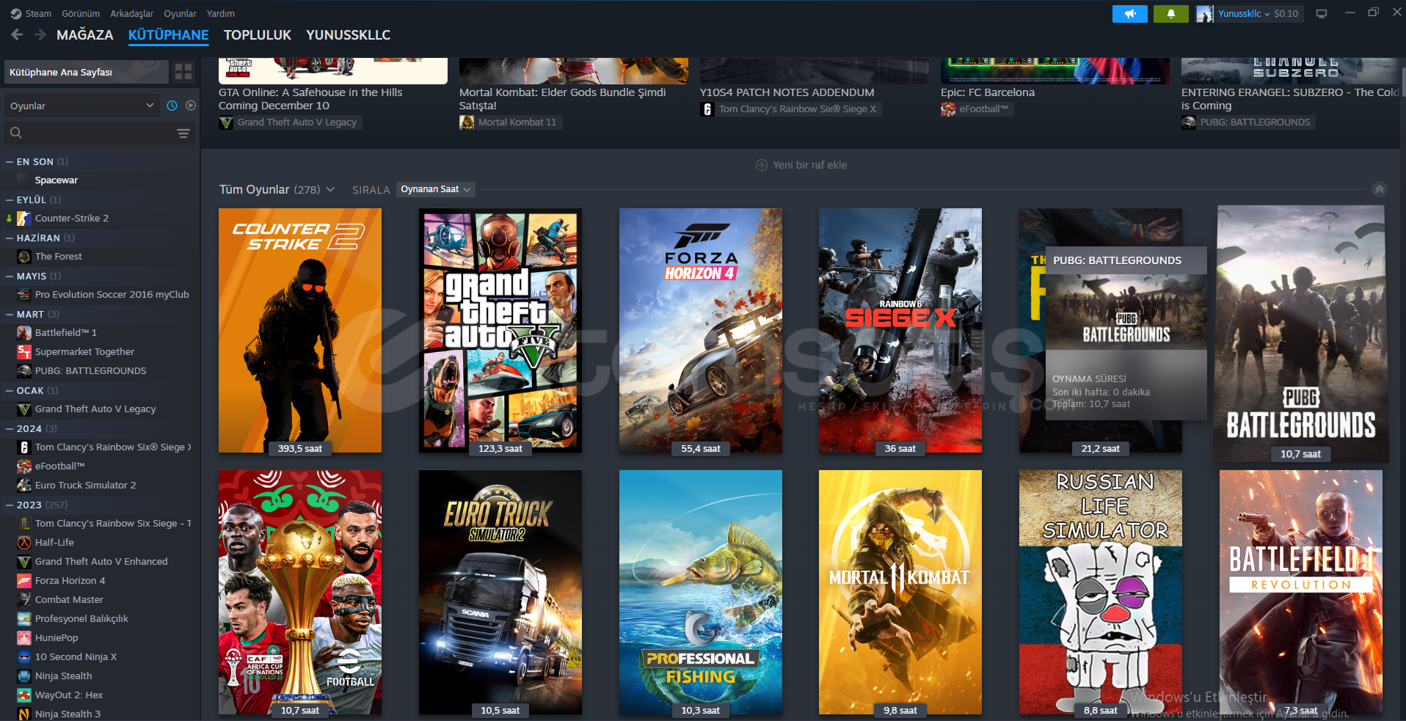Click Yeni bir raf ekle

pos(801,165)
